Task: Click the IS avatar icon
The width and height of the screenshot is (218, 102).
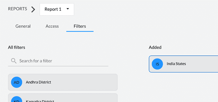Action: pyautogui.click(x=157, y=64)
